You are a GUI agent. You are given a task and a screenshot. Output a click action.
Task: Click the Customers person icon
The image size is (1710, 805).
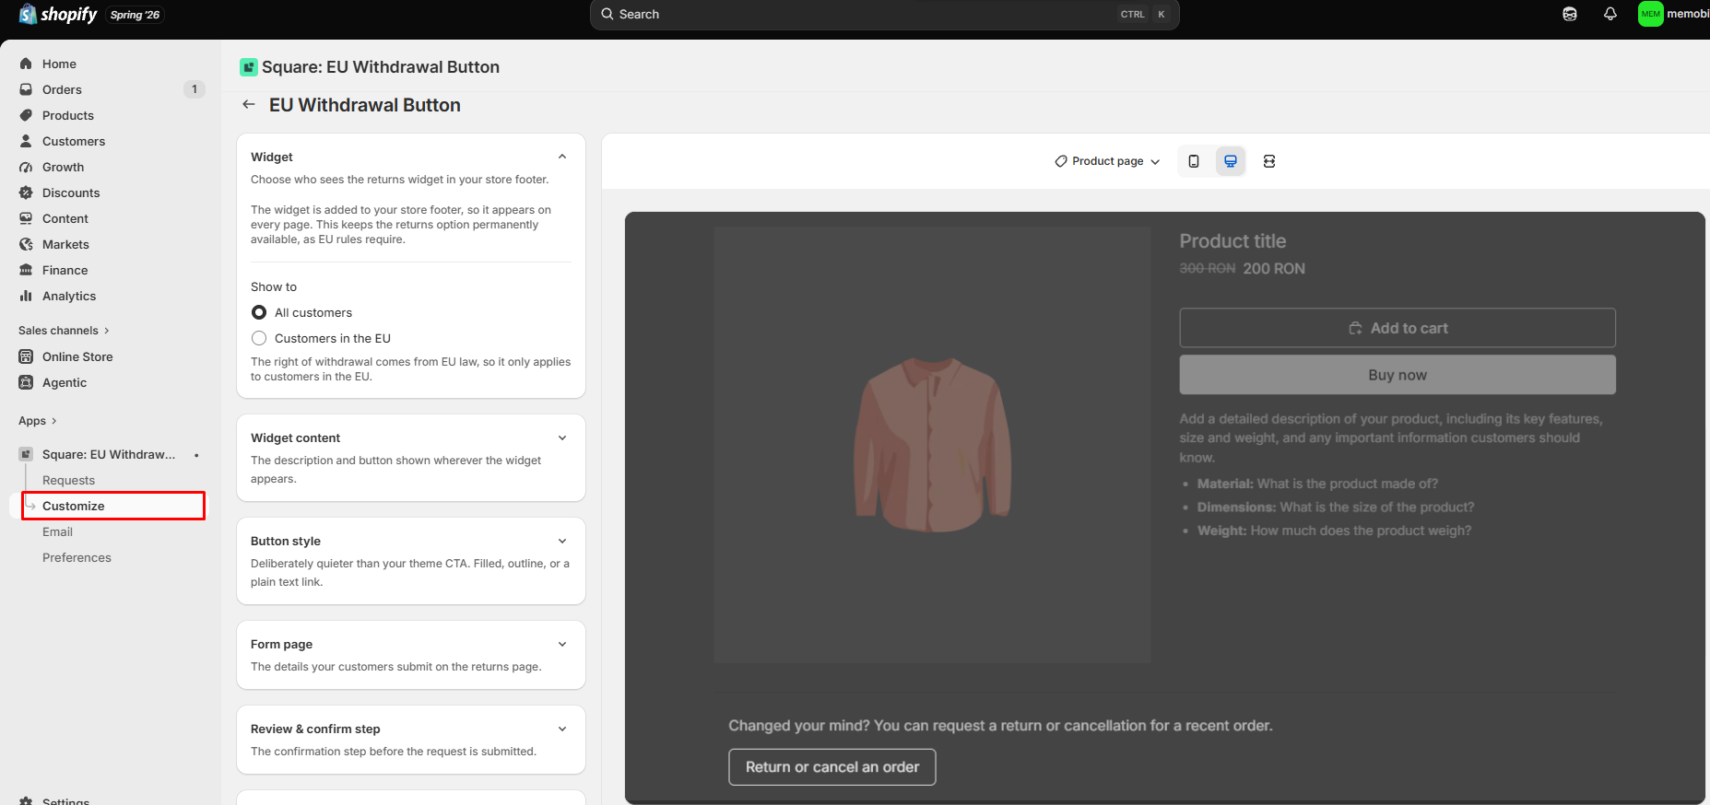pyautogui.click(x=26, y=141)
